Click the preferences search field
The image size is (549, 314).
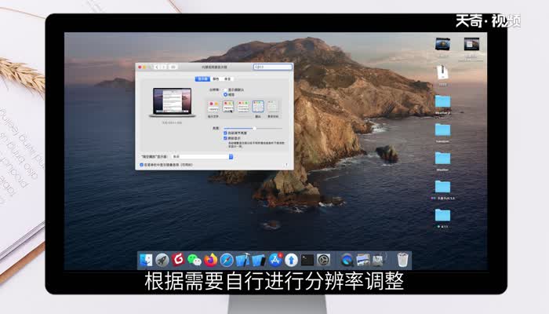click(272, 68)
